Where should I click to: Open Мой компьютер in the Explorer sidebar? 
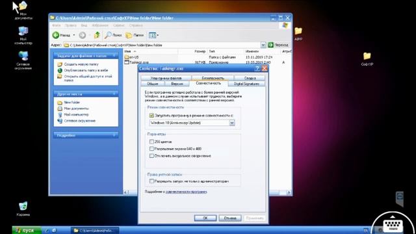[76, 114]
